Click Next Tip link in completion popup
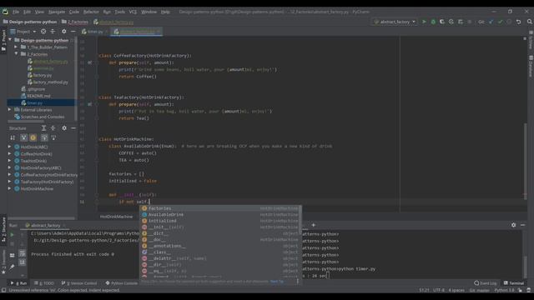534x300 pixels. point(276,282)
